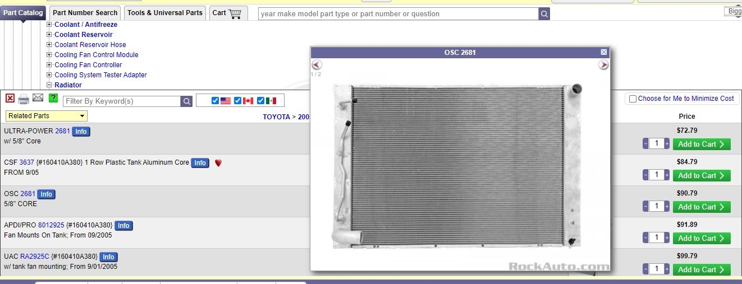Click the printer icon
Image resolution: width=742 pixels, height=284 pixels.
(x=24, y=99)
